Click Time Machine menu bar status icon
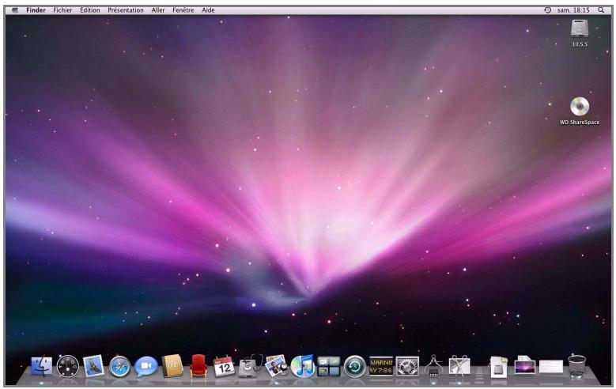Image resolution: width=616 pixels, height=389 pixels. [548, 10]
